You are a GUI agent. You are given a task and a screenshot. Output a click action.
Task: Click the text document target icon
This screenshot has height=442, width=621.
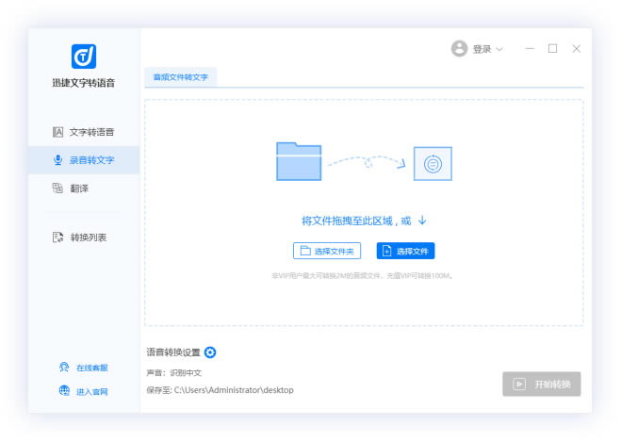tap(433, 163)
